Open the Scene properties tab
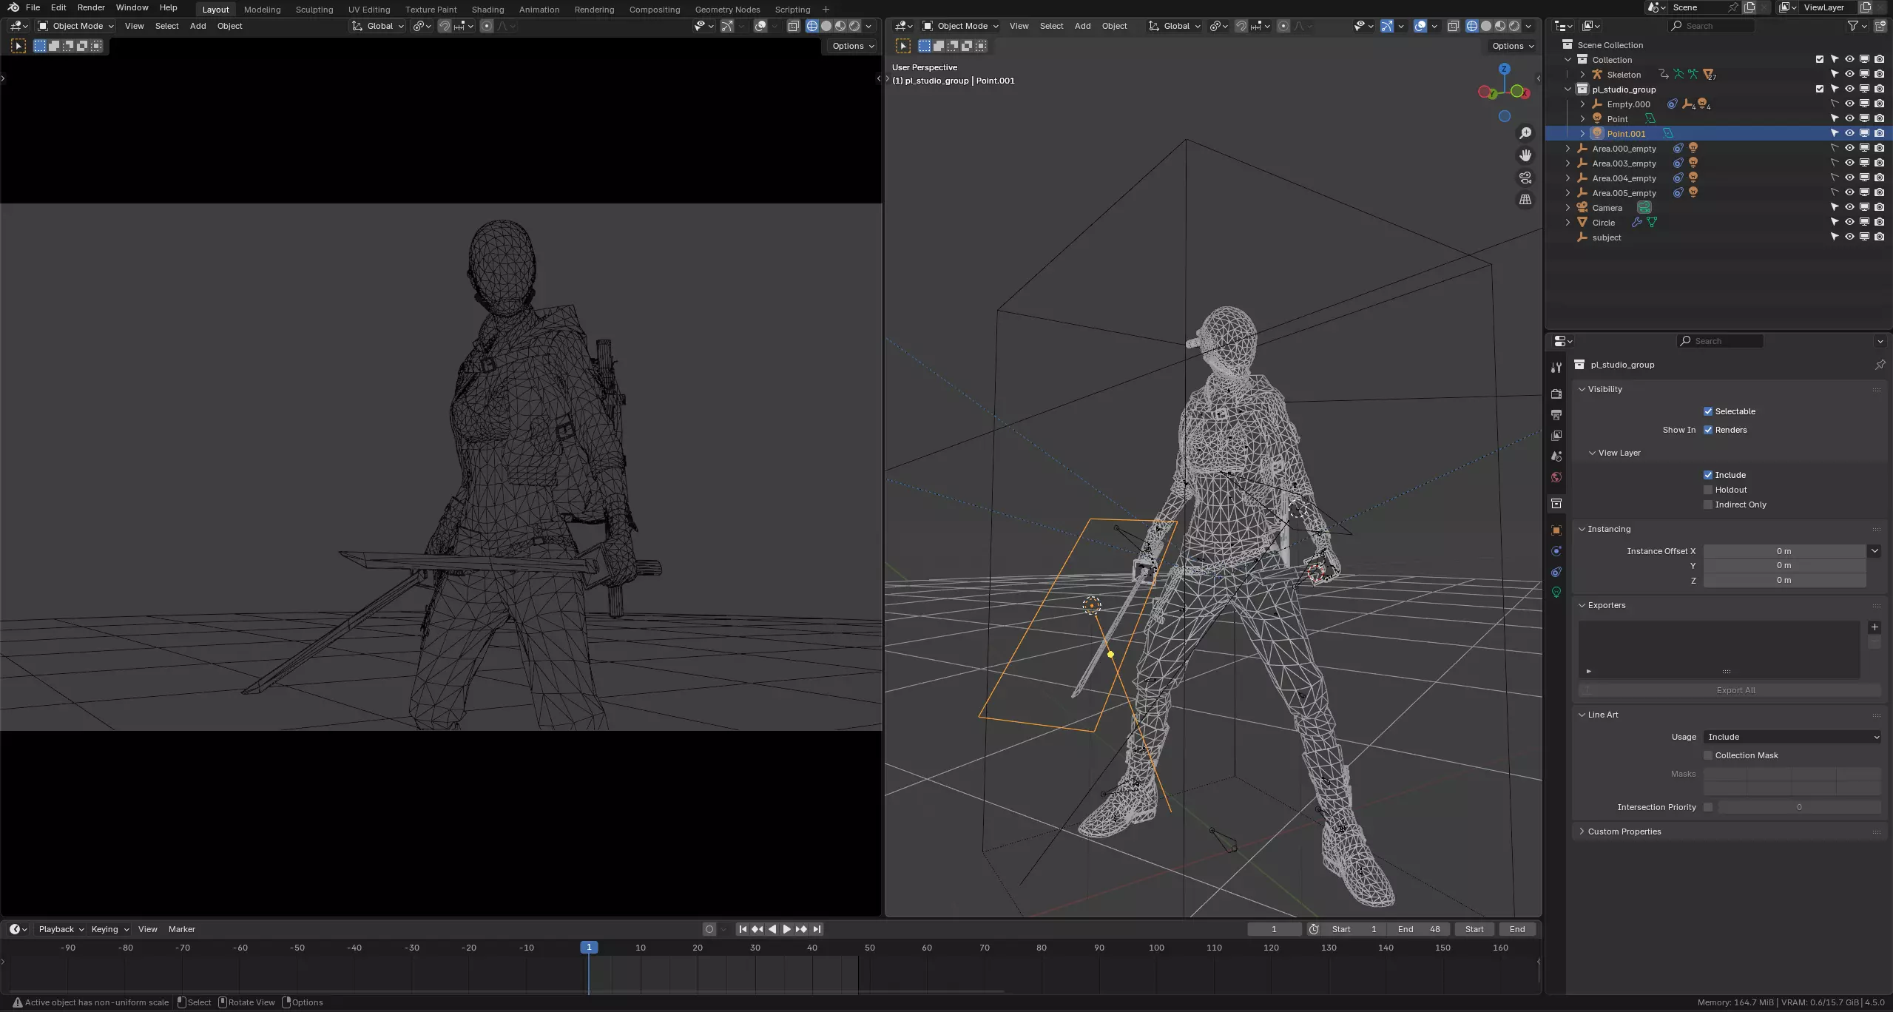Screen dimensions: 1893x1012 tap(1556, 456)
